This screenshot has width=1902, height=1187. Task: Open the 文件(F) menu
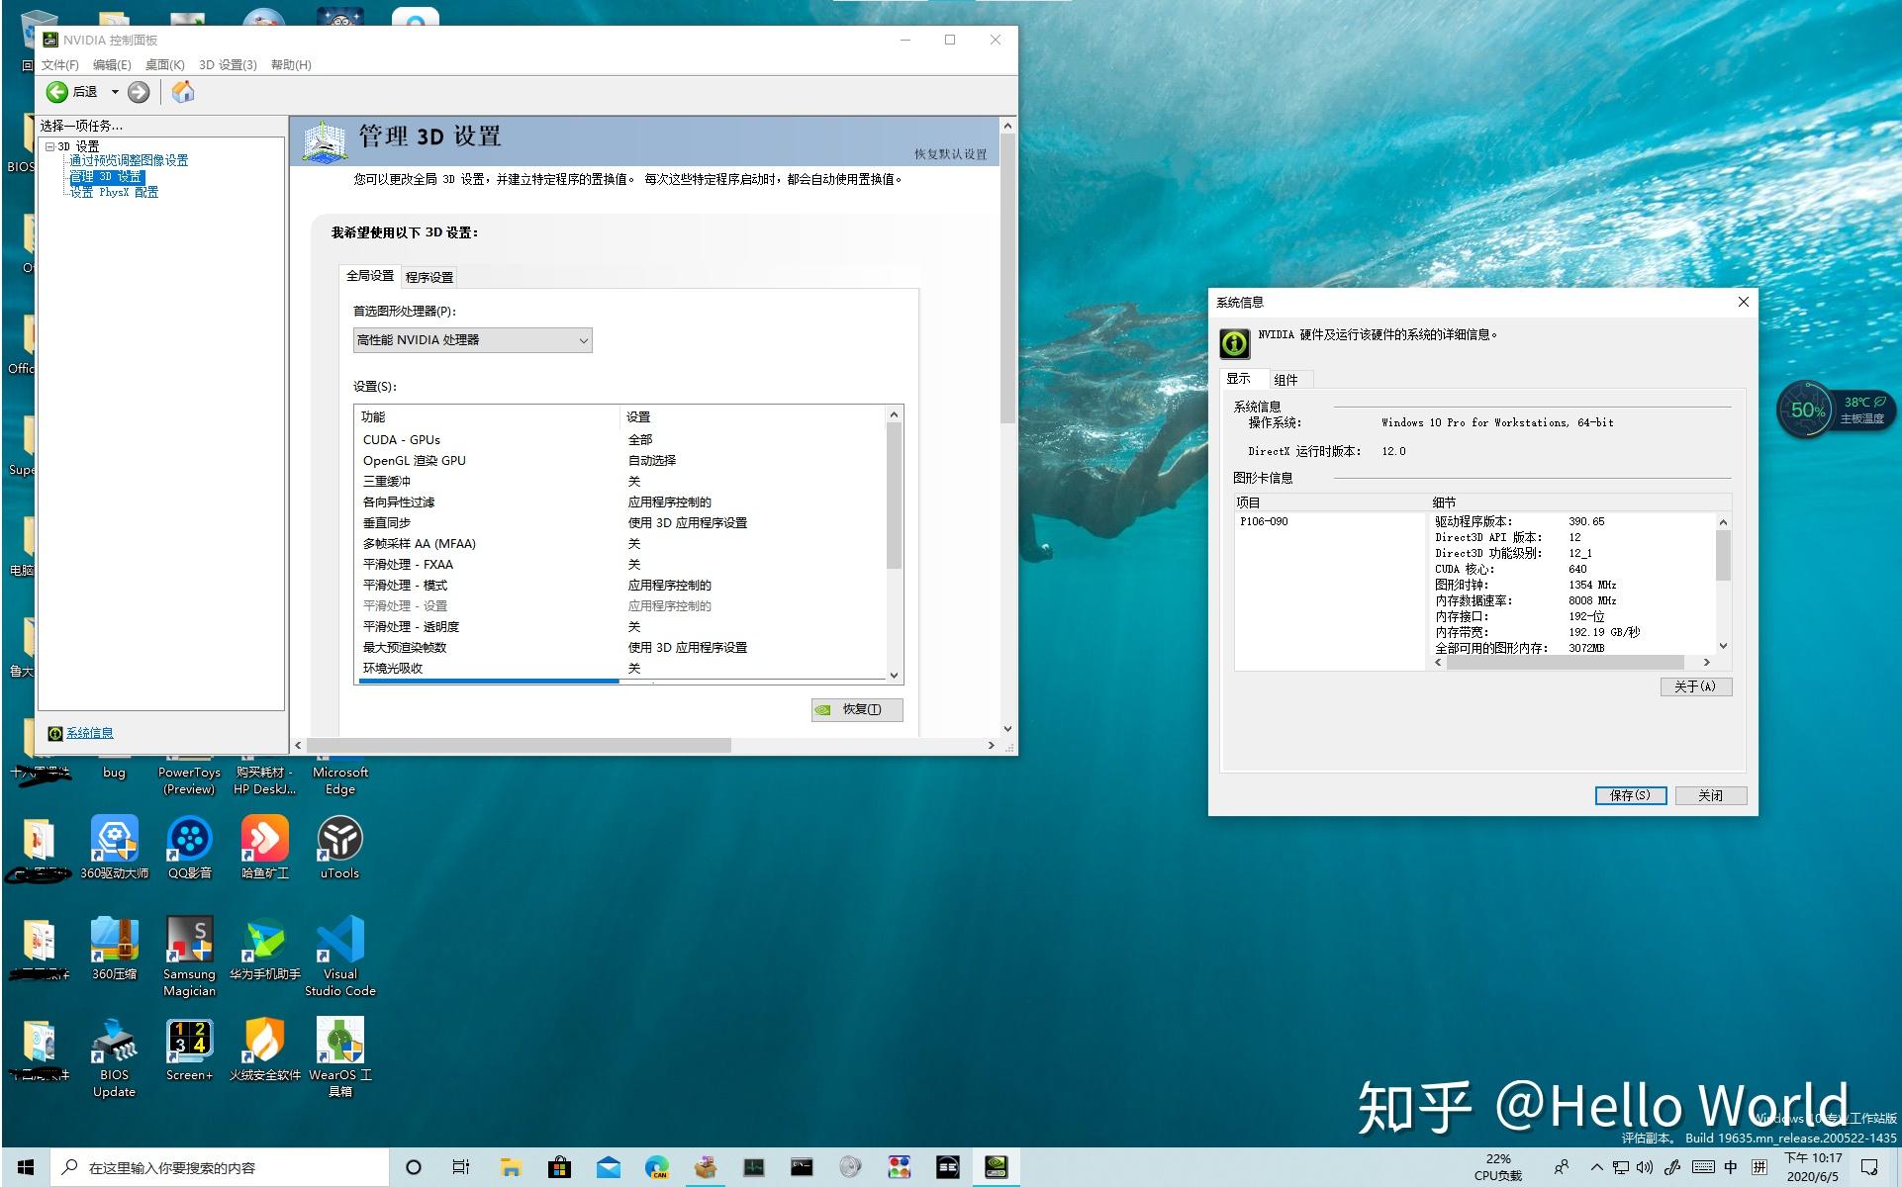pyautogui.click(x=60, y=64)
